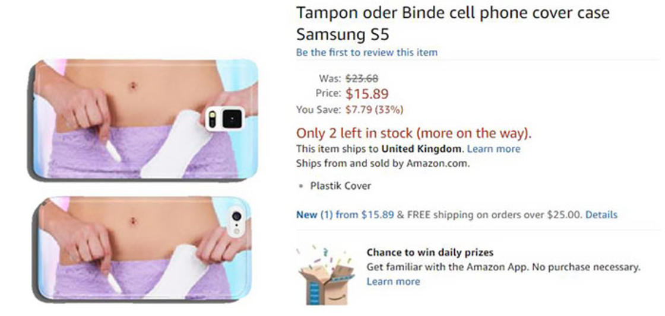The image size is (665, 316).
Task: Click the Amazon prize box icon
Action: click(324, 277)
